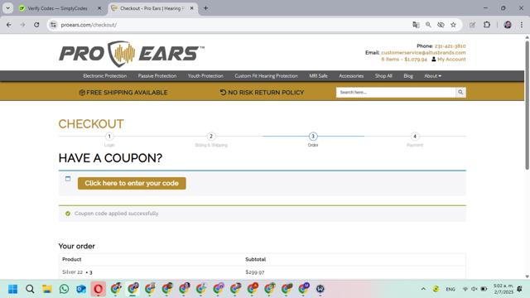Go to checkout step 1 Login
Image resolution: width=530 pixels, height=298 pixels.
109,137
